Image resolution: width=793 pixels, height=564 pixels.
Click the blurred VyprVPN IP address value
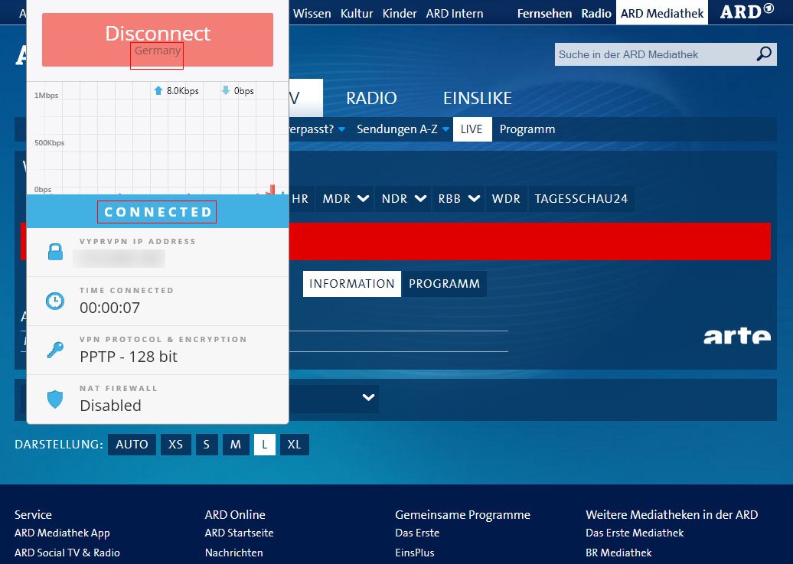coord(119,259)
